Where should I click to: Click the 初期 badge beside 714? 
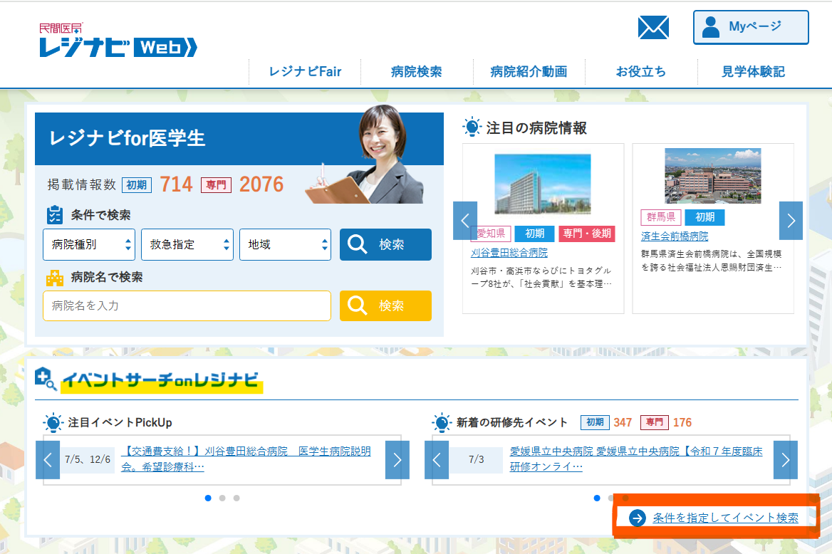[x=137, y=184]
